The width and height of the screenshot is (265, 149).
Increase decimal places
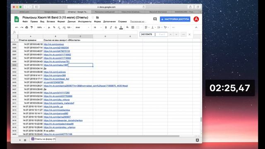(64, 27)
